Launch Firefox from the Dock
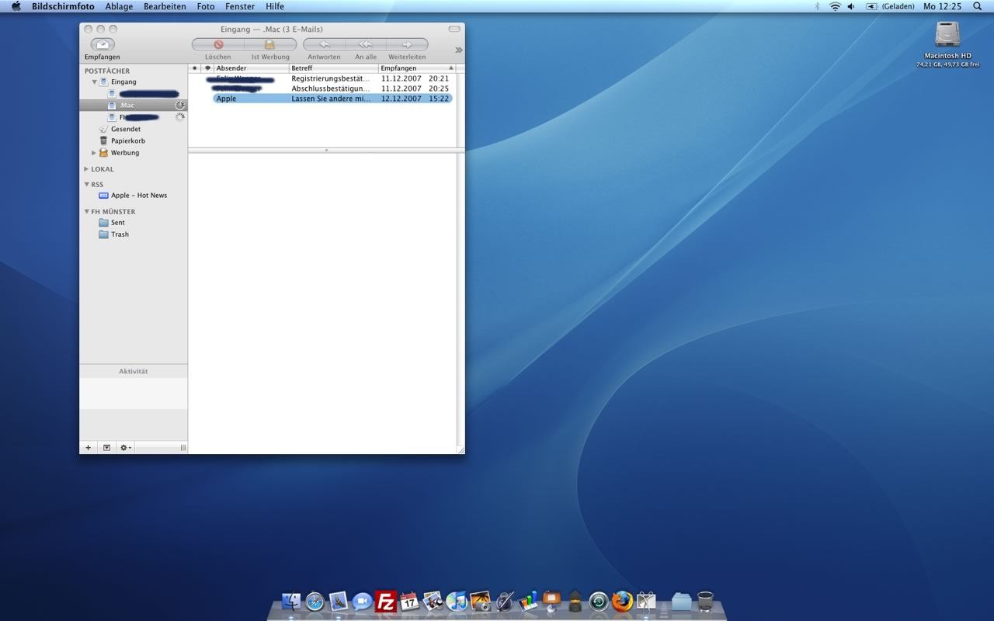 (x=622, y=601)
